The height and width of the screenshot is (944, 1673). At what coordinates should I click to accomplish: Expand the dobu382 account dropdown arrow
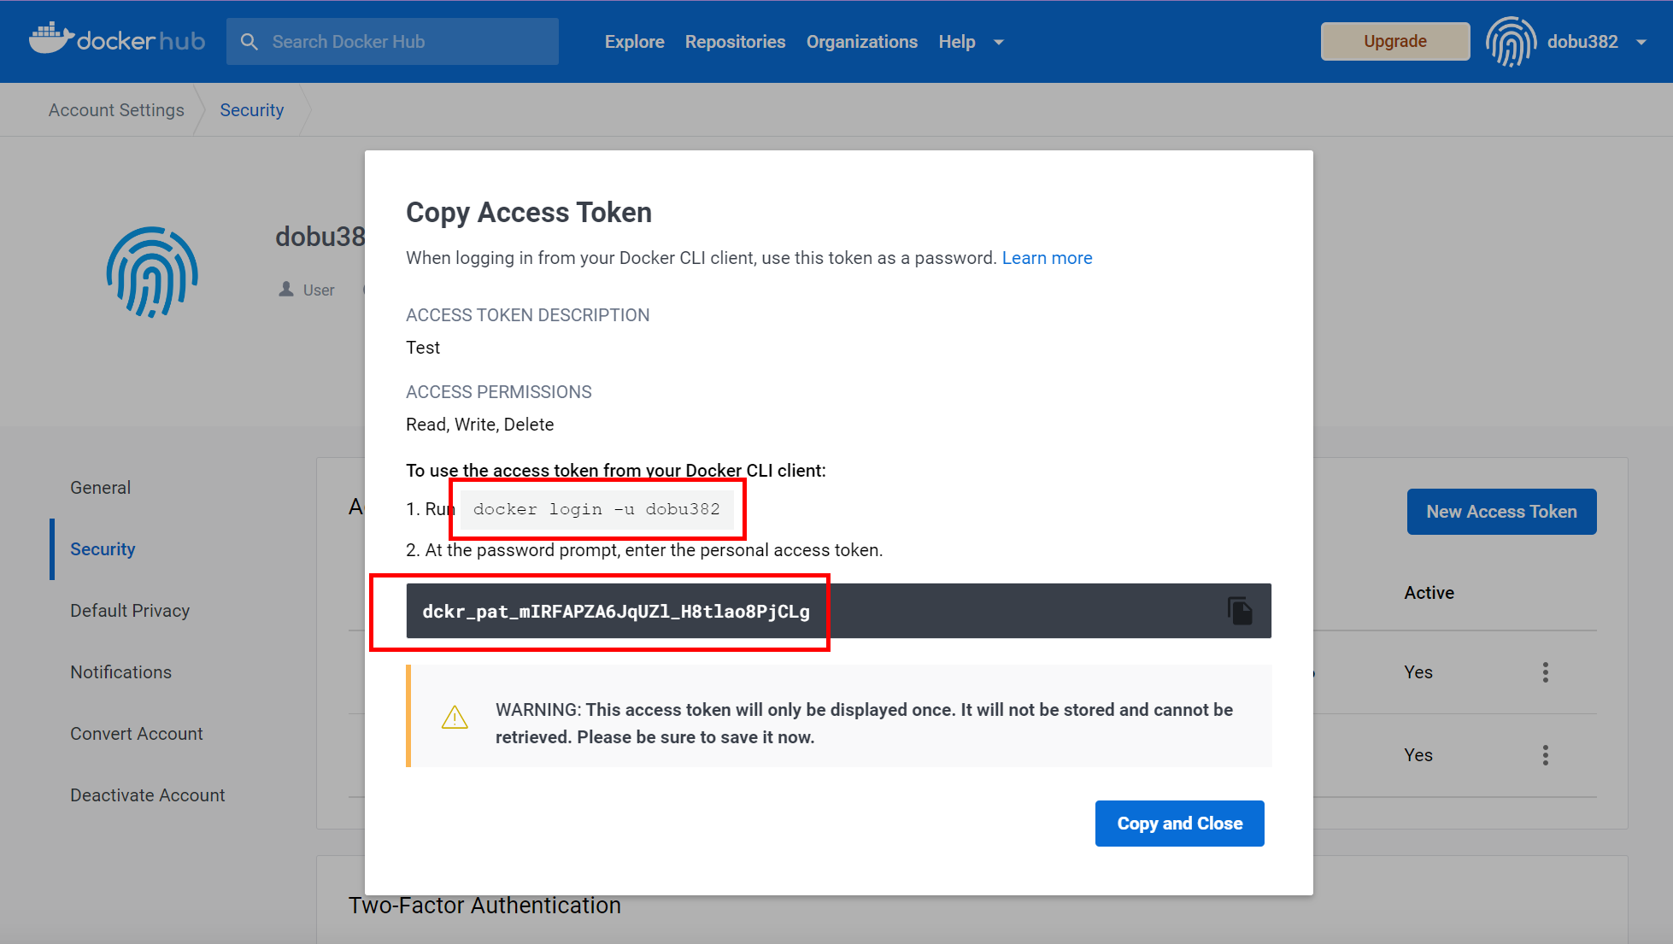click(x=1641, y=42)
